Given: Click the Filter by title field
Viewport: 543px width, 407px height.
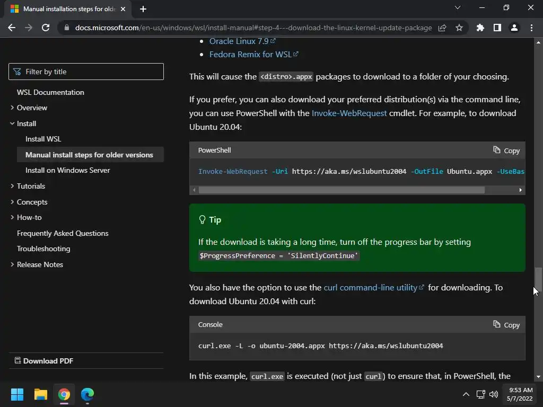Looking at the screenshot, I should point(86,72).
